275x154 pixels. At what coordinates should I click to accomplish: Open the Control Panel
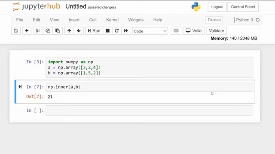(x=243, y=7)
